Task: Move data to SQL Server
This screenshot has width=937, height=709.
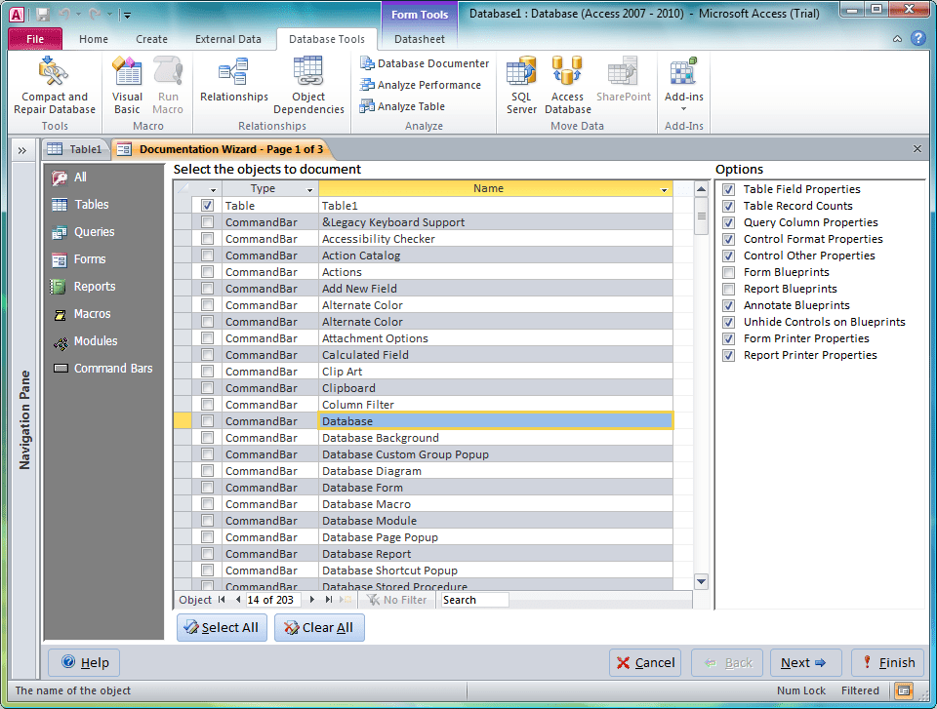Action: 521,85
